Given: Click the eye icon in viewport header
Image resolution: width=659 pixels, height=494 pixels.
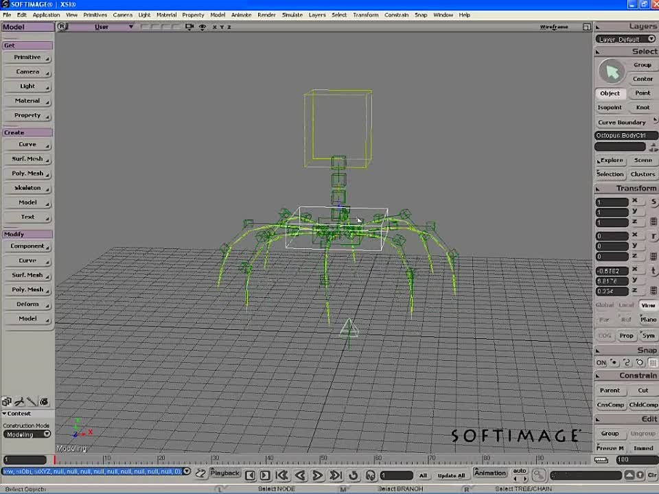Looking at the screenshot, I should click(x=202, y=27).
